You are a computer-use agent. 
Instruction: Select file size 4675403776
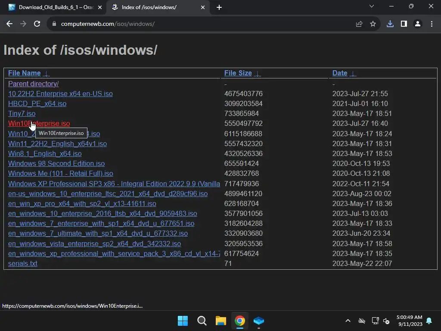point(243,94)
